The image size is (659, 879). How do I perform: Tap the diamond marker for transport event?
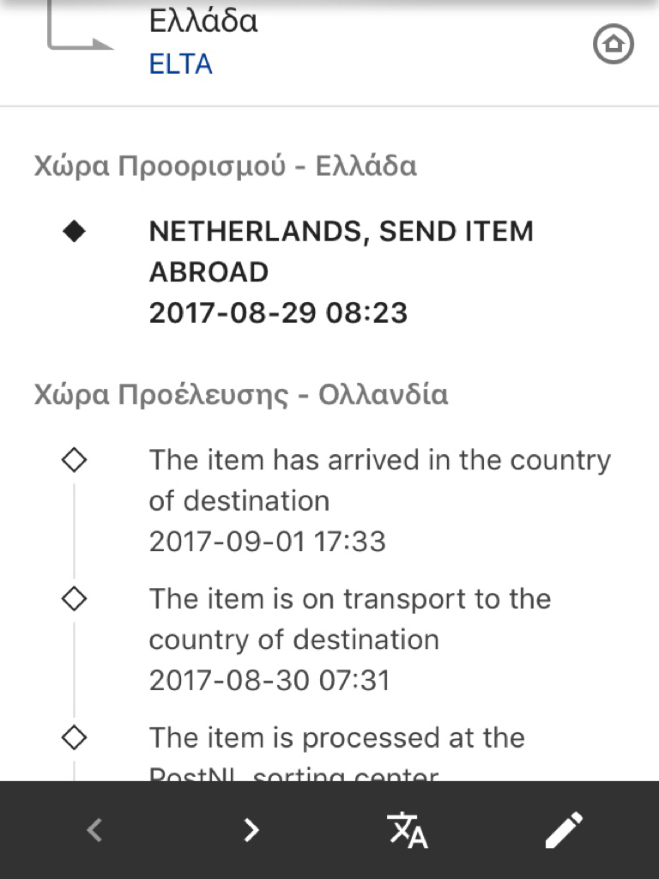click(x=74, y=598)
